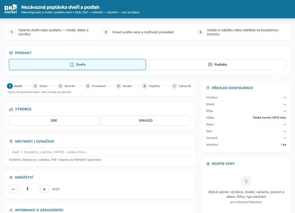Click the calculator placeholder icon in ROZPIS CENY

tap(246, 181)
